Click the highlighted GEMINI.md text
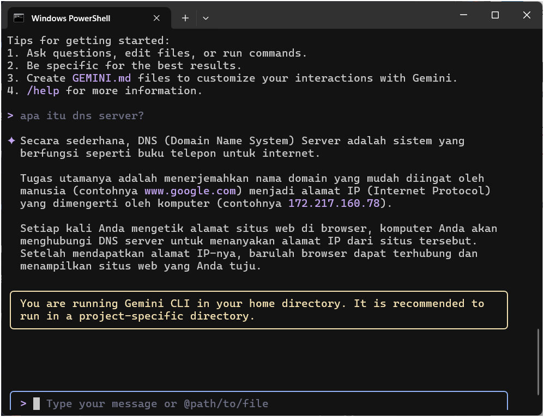This screenshot has height=417, width=544. (101, 78)
